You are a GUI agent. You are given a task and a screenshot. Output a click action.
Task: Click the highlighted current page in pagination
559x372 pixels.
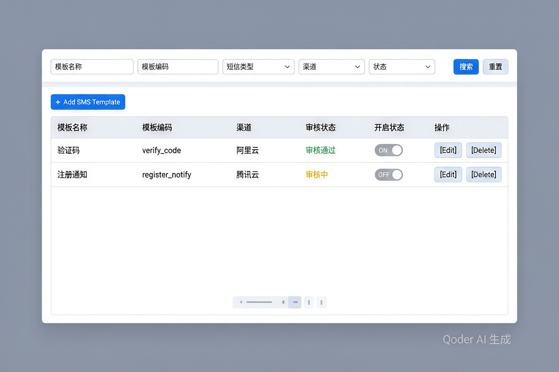click(295, 302)
